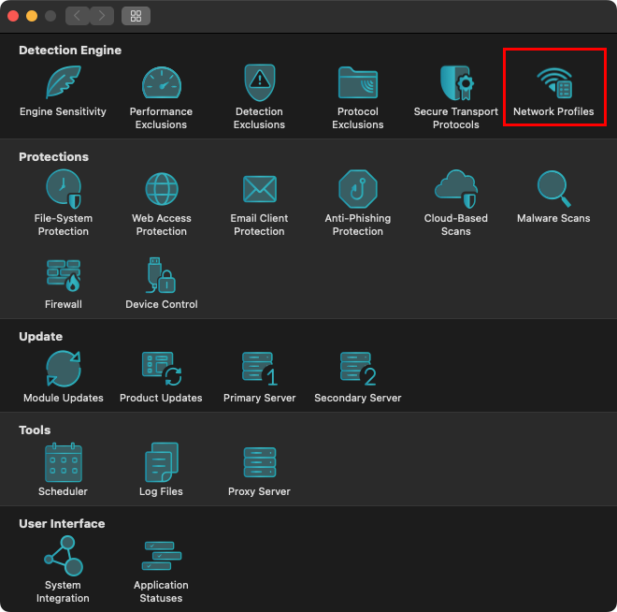This screenshot has width=617, height=612.
Task: Click the back navigation arrow
Action: click(x=78, y=16)
